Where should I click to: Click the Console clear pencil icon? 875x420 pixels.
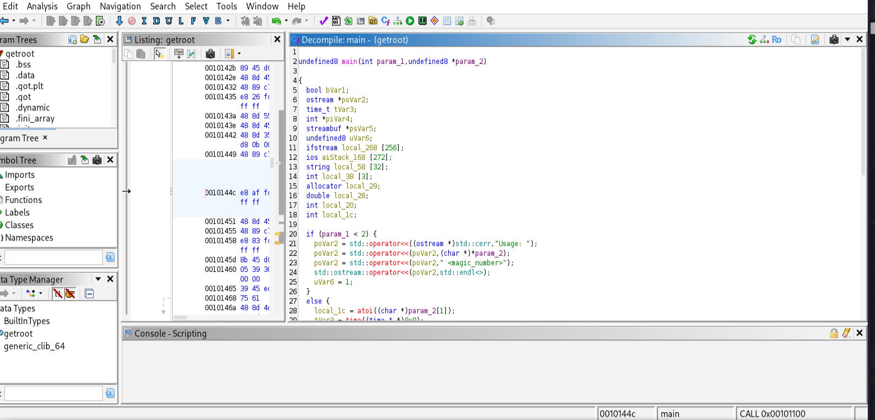(x=847, y=333)
